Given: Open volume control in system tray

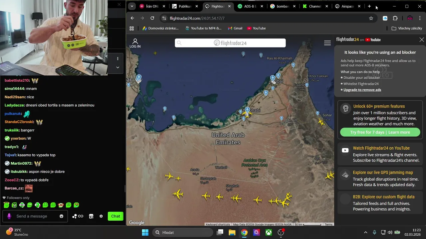Looking at the screenshot, I should 390,232.
